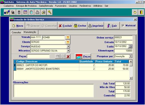Click the notebook icon in toolbar

(x=31, y=12)
